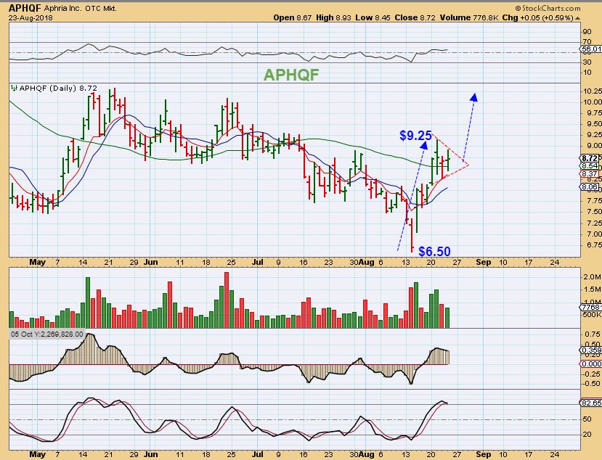Click the green moving average tag 8.54
Screen dimensions: 602x460
(x=590, y=165)
